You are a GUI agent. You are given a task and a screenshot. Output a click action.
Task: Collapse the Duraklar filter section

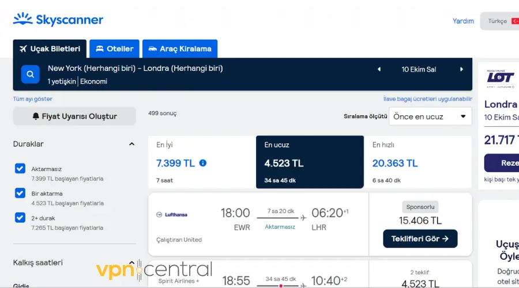pos(131,144)
